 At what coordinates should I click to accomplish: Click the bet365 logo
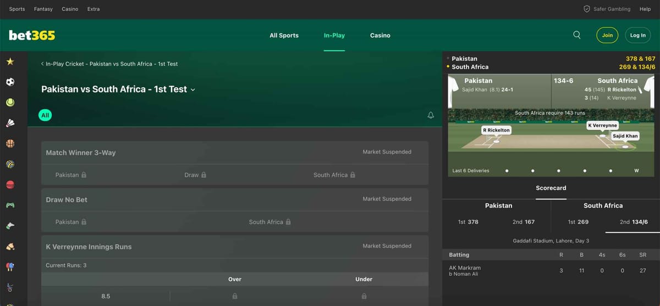(x=32, y=35)
